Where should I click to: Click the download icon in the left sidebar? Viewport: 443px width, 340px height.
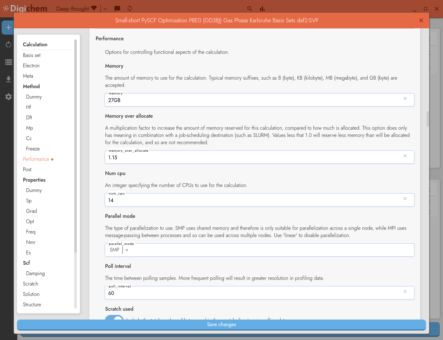click(8, 79)
